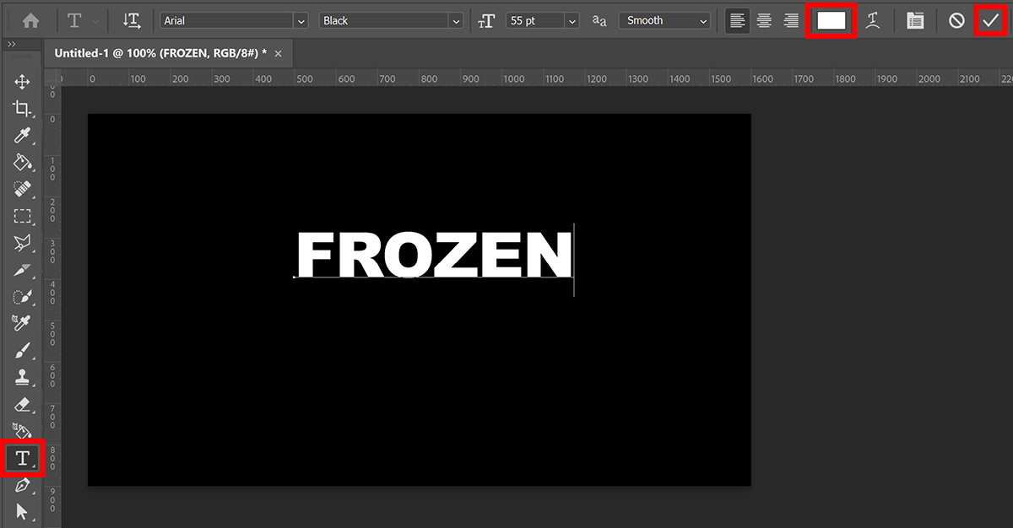Open the text color swatch picker
This screenshot has width=1013, height=528.
(831, 19)
